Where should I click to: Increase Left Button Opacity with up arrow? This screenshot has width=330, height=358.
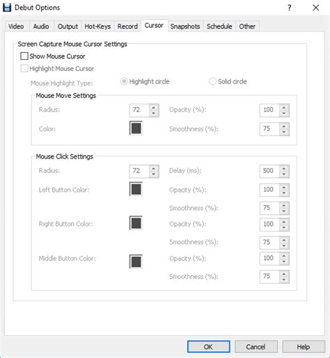click(284, 187)
